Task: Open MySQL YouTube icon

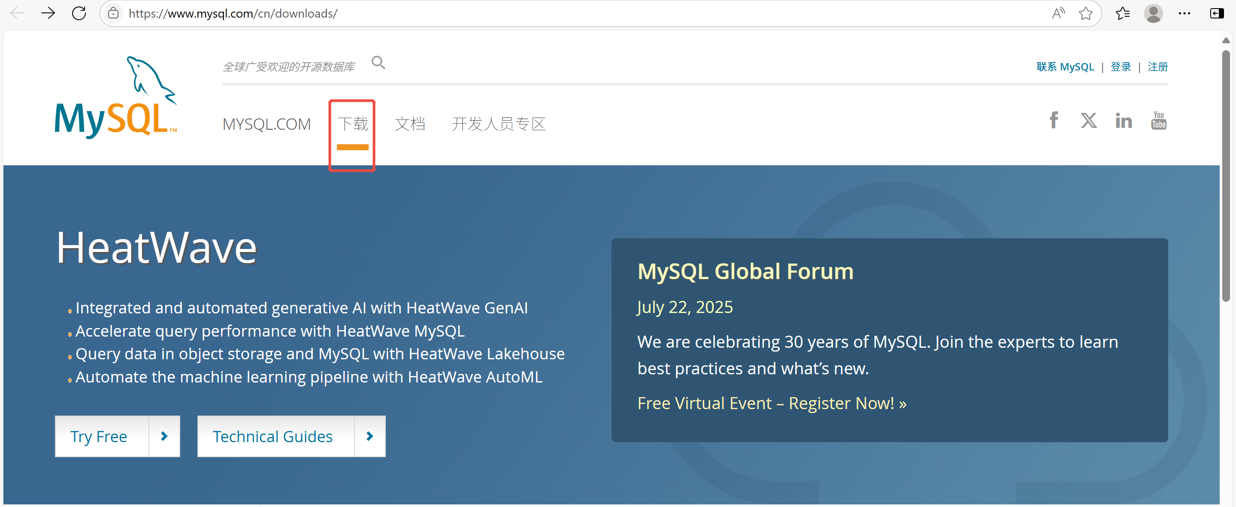Action: tap(1158, 120)
